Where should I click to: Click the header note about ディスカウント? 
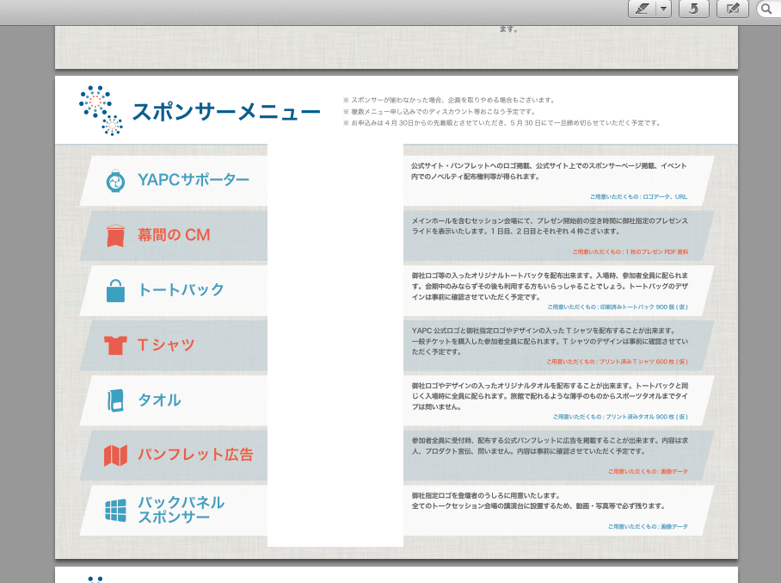(x=439, y=111)
